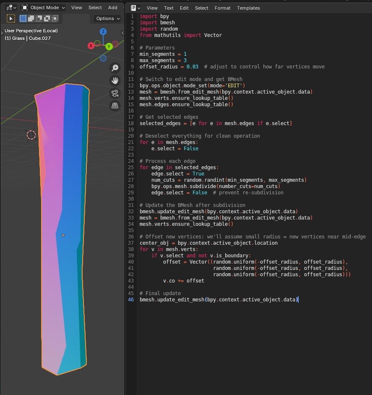Click the negative Z axis gizmo circle
This screenshot has width=372, height=395.
pos(103,58)
